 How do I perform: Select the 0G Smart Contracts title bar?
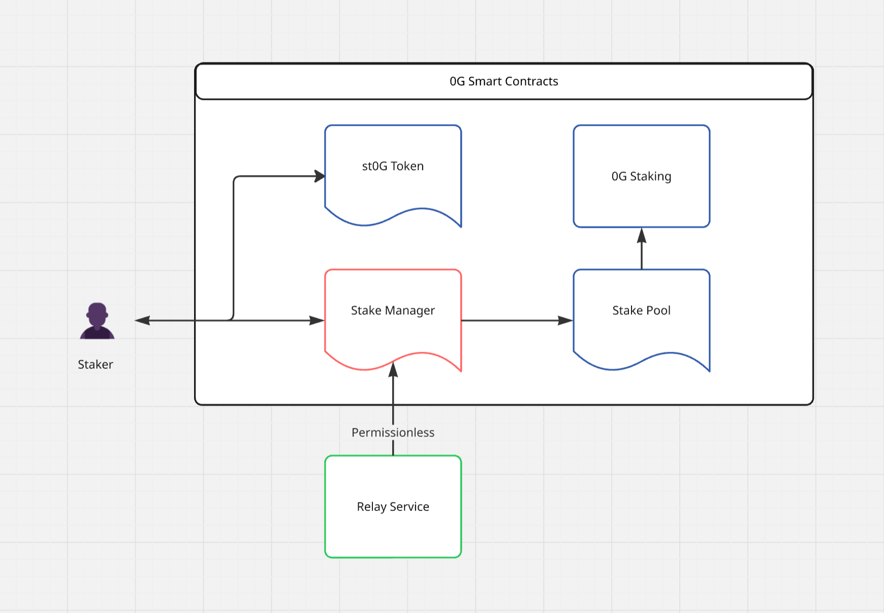coord(503,81)
